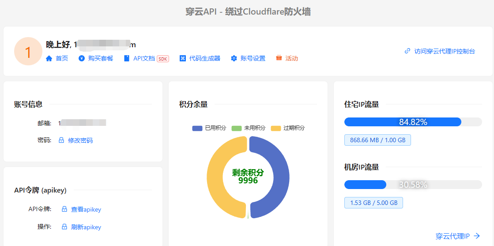Click the 剩余积分 9996 center label

(x=248, y=177)
